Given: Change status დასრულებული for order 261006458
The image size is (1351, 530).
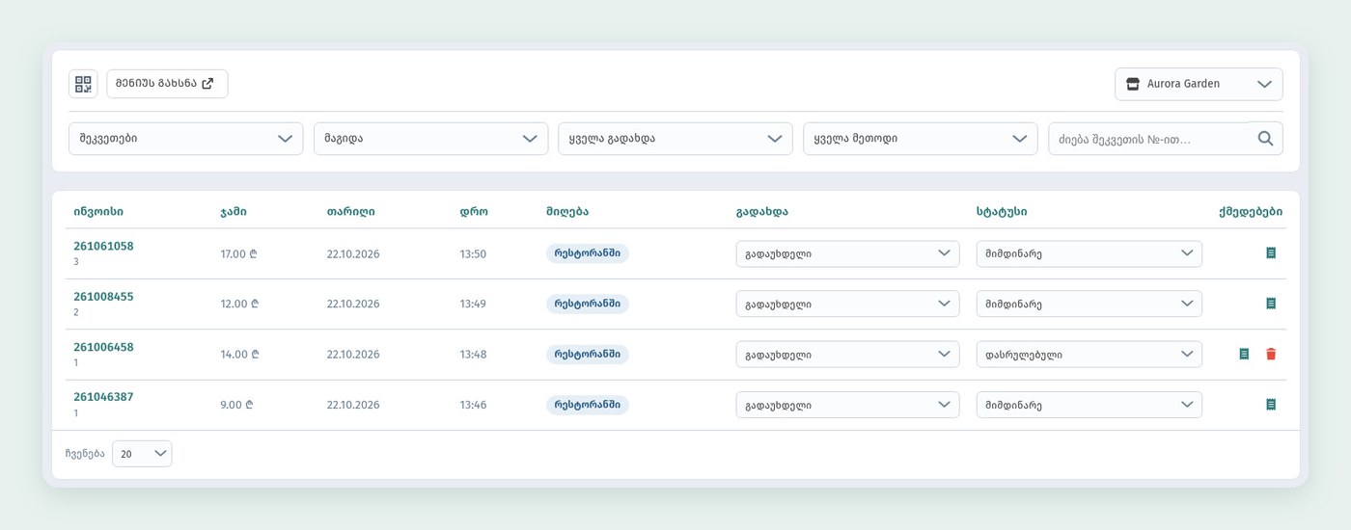Looking at the screenshot, I should point(1089,355).
